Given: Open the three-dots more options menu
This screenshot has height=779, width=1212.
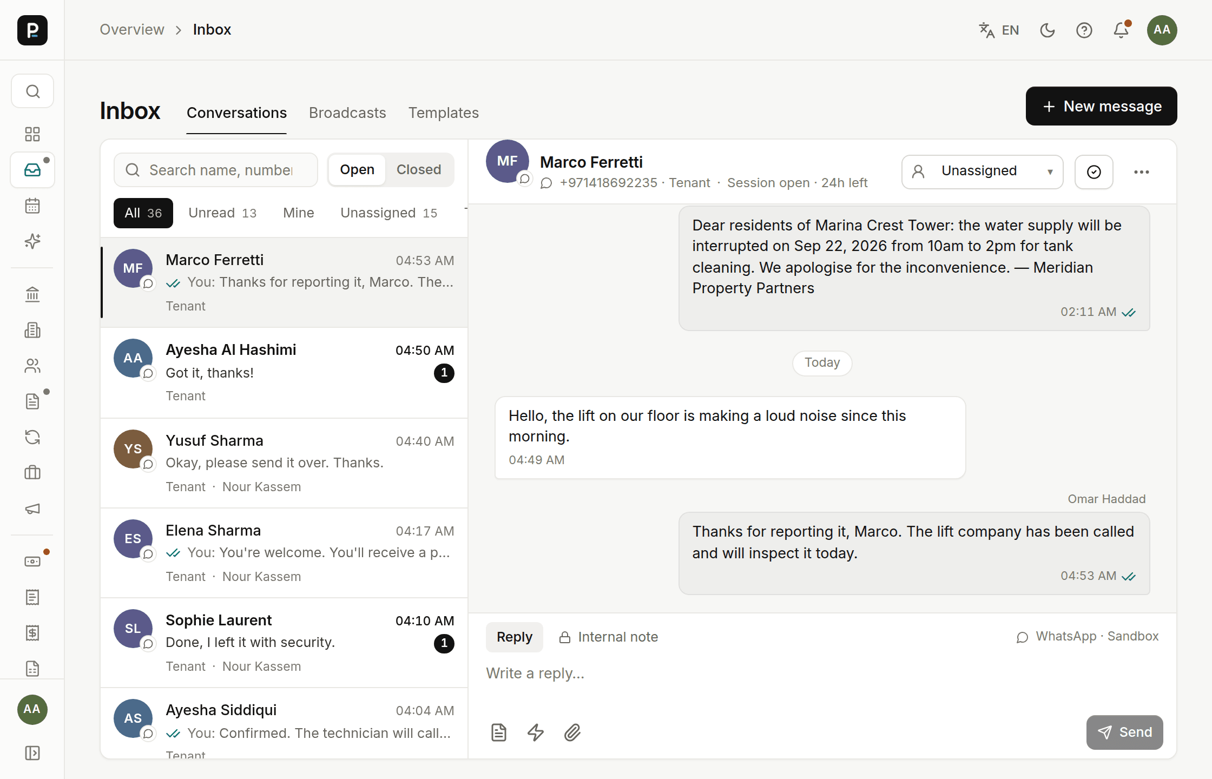Looking at the screenshot, I should pyautogui.click(x=1142, y=172).
